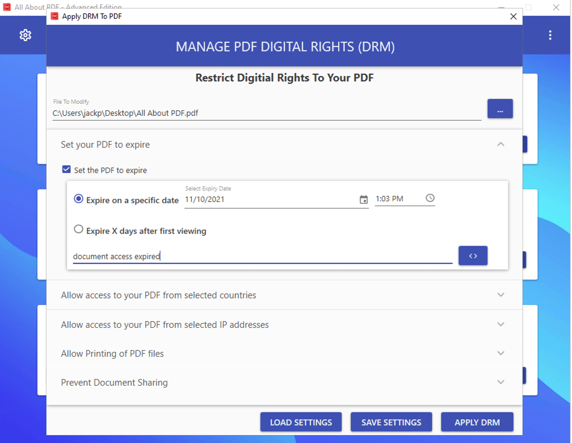The height and width of the screenshot is (443, 572).
Task: Uncheck Set the PDF to expire
Action: point(66,169)
